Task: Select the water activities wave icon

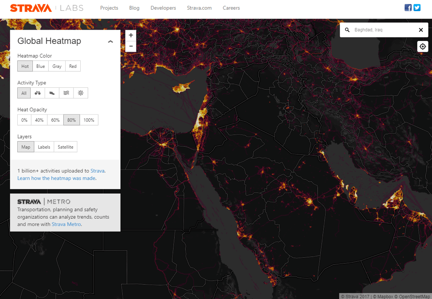Action: pyautogui.click(x=66, y=93)
